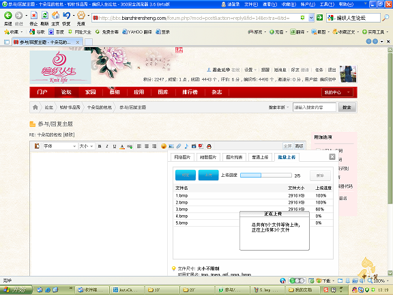Switch to the Image List tab
The width and height of the screenshot is (393, 295).
(x=234, y=157)
